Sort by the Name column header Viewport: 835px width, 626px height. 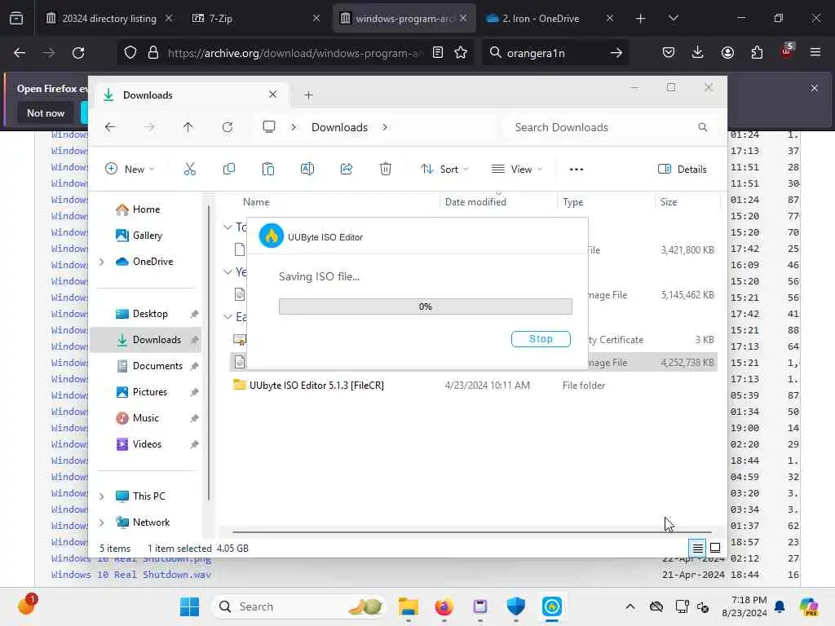click(256, 202)
